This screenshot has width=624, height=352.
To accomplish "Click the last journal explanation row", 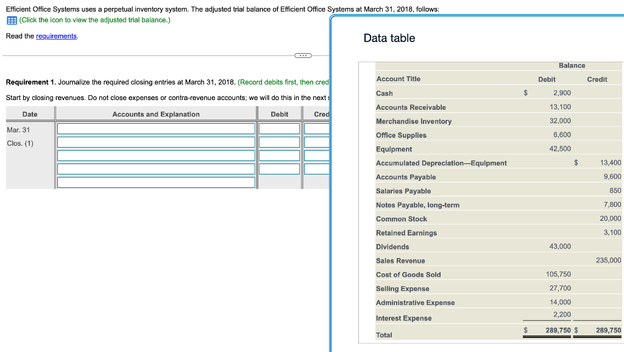I will coord(156,182).
